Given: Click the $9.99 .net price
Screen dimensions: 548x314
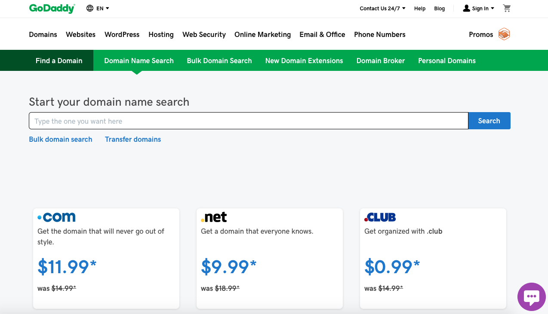Looking at the screenshot, I should 229,267.
